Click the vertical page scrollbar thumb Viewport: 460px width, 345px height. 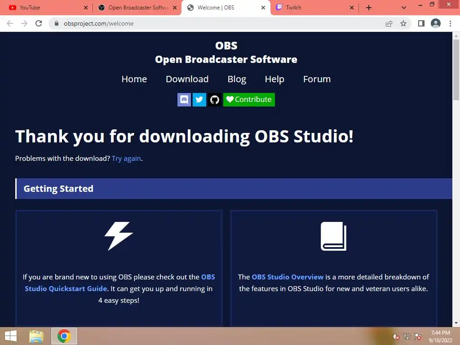pos(456,71)
